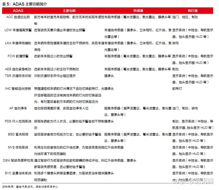Click '光雷达等）' sensor text in LDW row
The image size is (219, 190).
click(x=112, y=36)
